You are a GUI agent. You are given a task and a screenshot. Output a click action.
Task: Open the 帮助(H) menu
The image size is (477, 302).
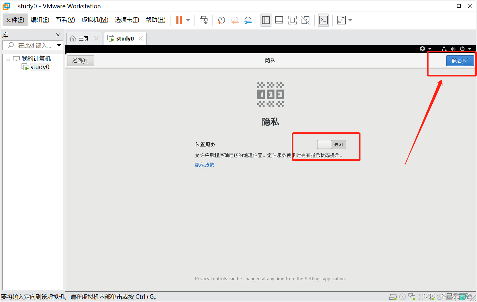click(156, 20)
